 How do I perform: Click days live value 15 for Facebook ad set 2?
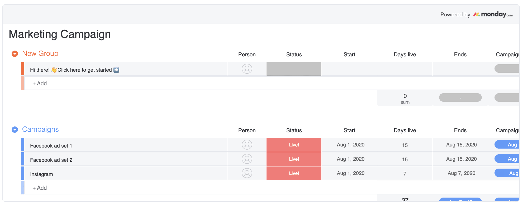pyautogui.click(x=405, y=159)
